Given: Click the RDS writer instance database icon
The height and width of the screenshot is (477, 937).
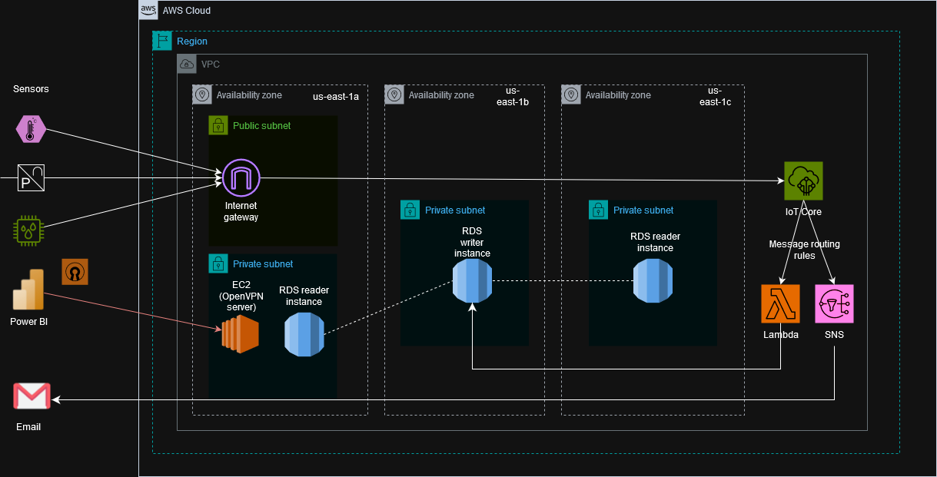Looking at the screenshot, I should 472,280.
